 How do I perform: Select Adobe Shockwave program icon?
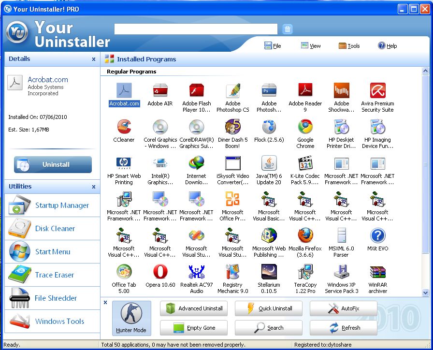click(341, 90)
